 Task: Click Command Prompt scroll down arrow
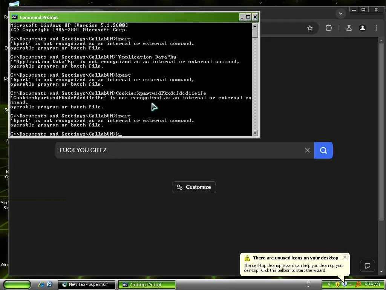point(255,133)
